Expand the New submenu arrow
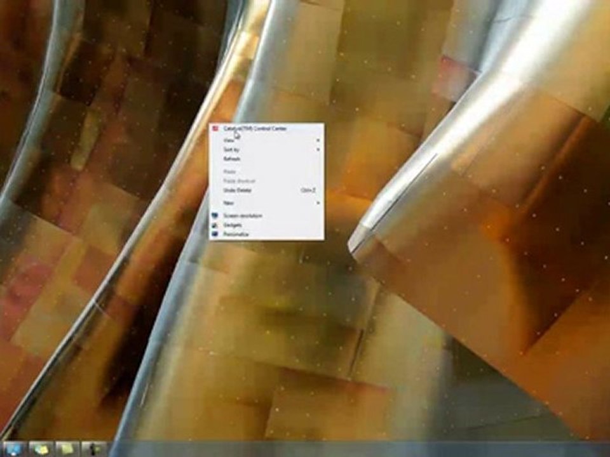This screenshot has width=610, height=457. click(x=318, y=203)
